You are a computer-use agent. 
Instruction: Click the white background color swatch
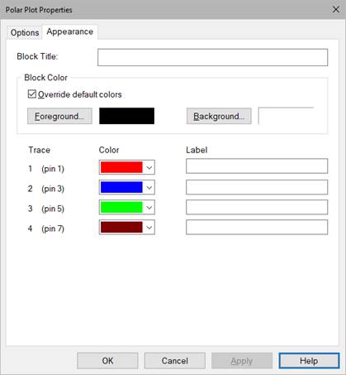point(286,116)
